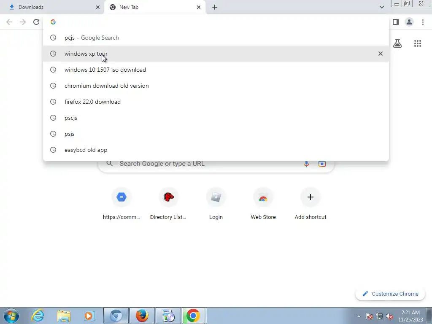432x324 pixels.
Task: Switch to Google Chrome taskbar button
Action: (x=193, y=316)
